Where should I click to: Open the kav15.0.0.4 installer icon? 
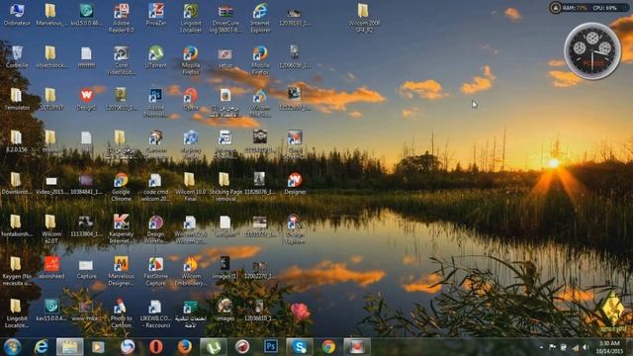point(51,310)
